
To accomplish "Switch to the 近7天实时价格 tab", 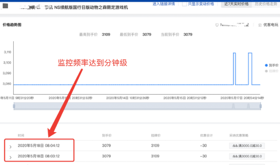I will [236, 4].
